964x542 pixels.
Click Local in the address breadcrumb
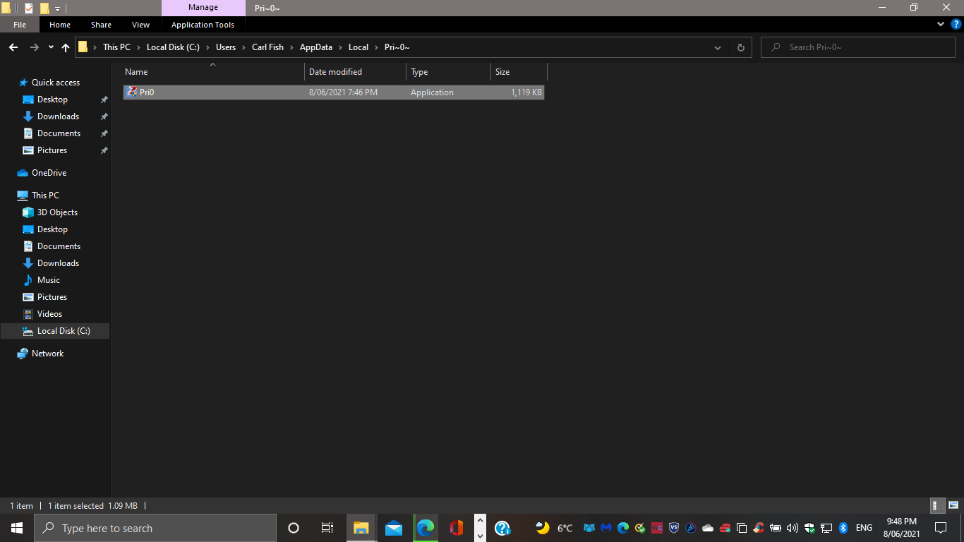point(359,47)
